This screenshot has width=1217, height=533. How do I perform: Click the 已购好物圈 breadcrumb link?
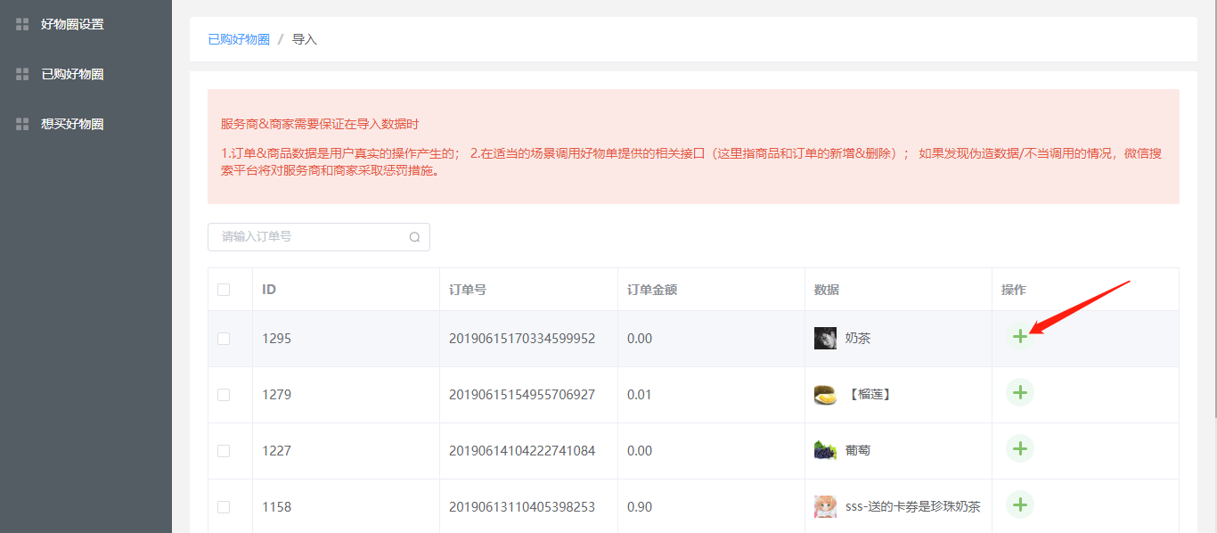coord(239,39)
